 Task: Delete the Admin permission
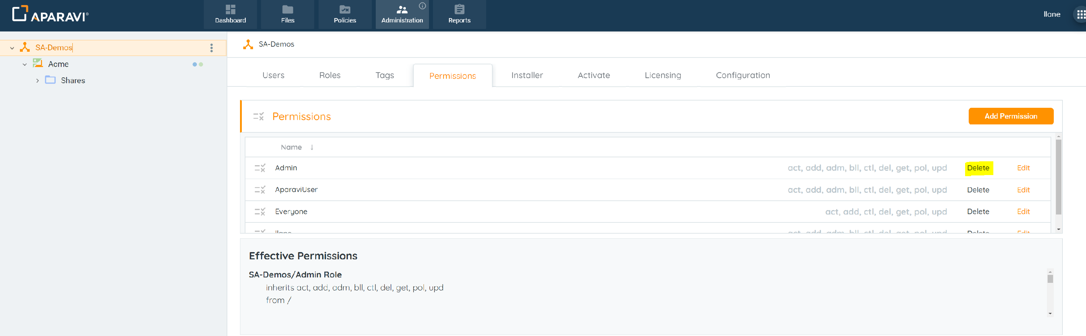(x=978, y=168)
